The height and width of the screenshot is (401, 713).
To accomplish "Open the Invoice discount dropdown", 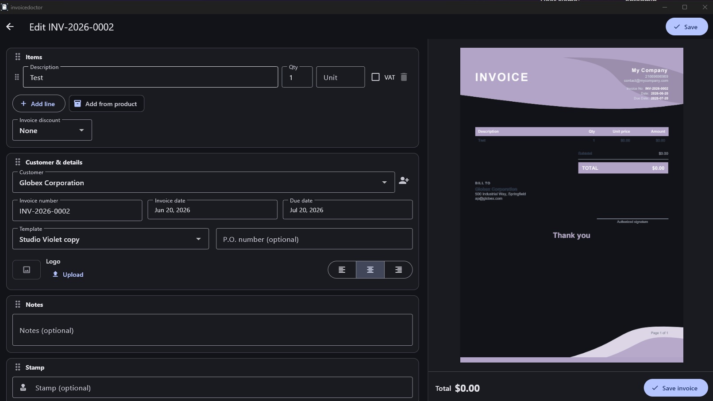I will 52,130.
